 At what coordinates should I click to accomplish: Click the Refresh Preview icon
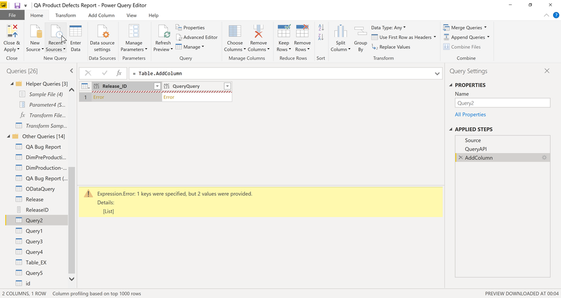163,31
